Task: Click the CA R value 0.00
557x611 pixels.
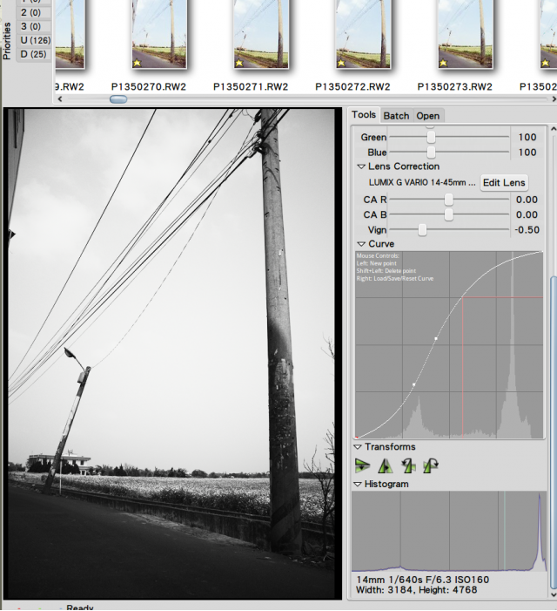Action: pyautogui.click(x=527, y=200)
